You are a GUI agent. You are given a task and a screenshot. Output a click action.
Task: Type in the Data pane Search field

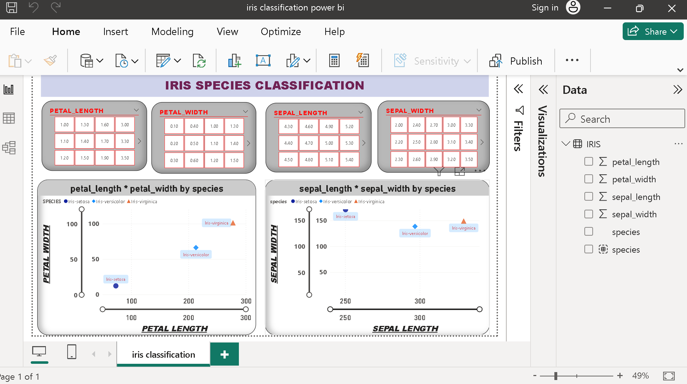622,119
